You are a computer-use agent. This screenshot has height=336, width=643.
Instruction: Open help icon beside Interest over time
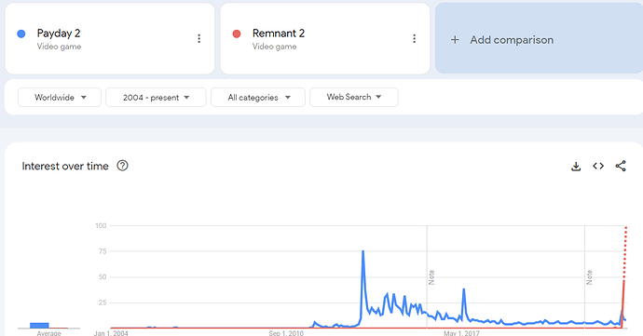[x=122, y=166]
